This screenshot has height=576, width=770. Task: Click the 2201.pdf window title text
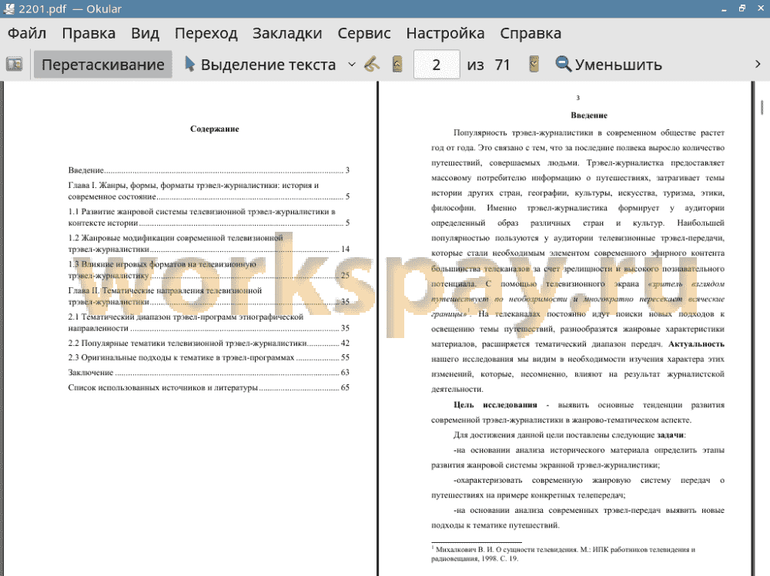pos(42,8)
